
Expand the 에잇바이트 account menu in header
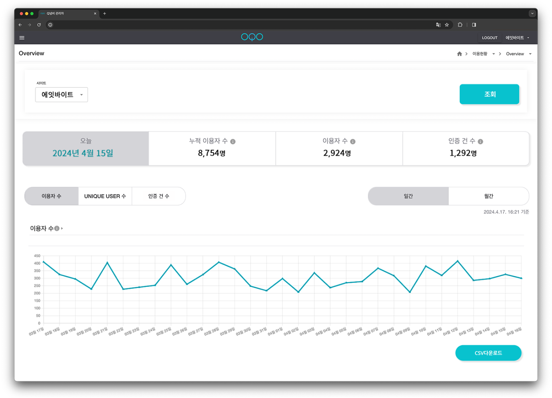pos(517,38)
